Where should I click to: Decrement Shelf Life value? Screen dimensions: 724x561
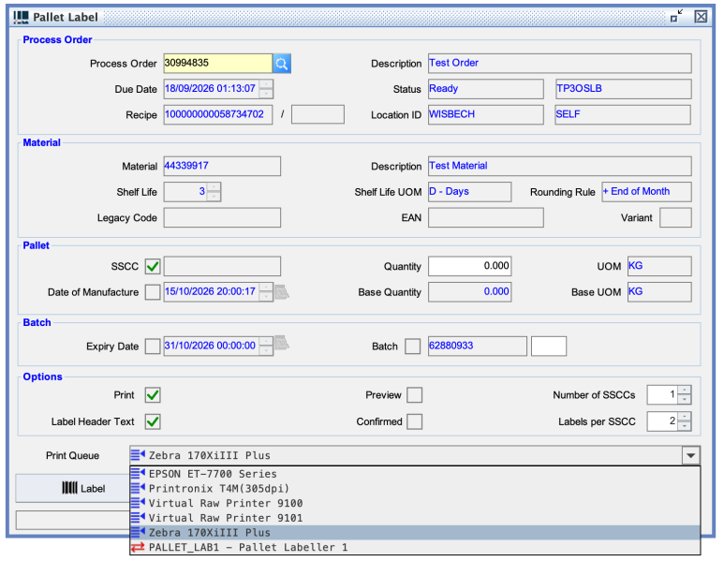pyautogui.click(x=214, y=197)
